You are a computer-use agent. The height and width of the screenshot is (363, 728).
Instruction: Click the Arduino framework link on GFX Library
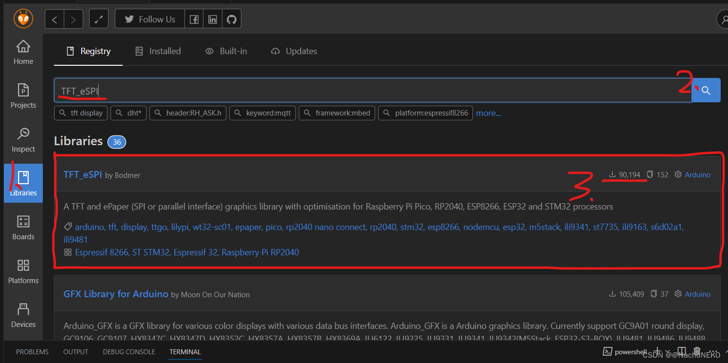point(697,294)
